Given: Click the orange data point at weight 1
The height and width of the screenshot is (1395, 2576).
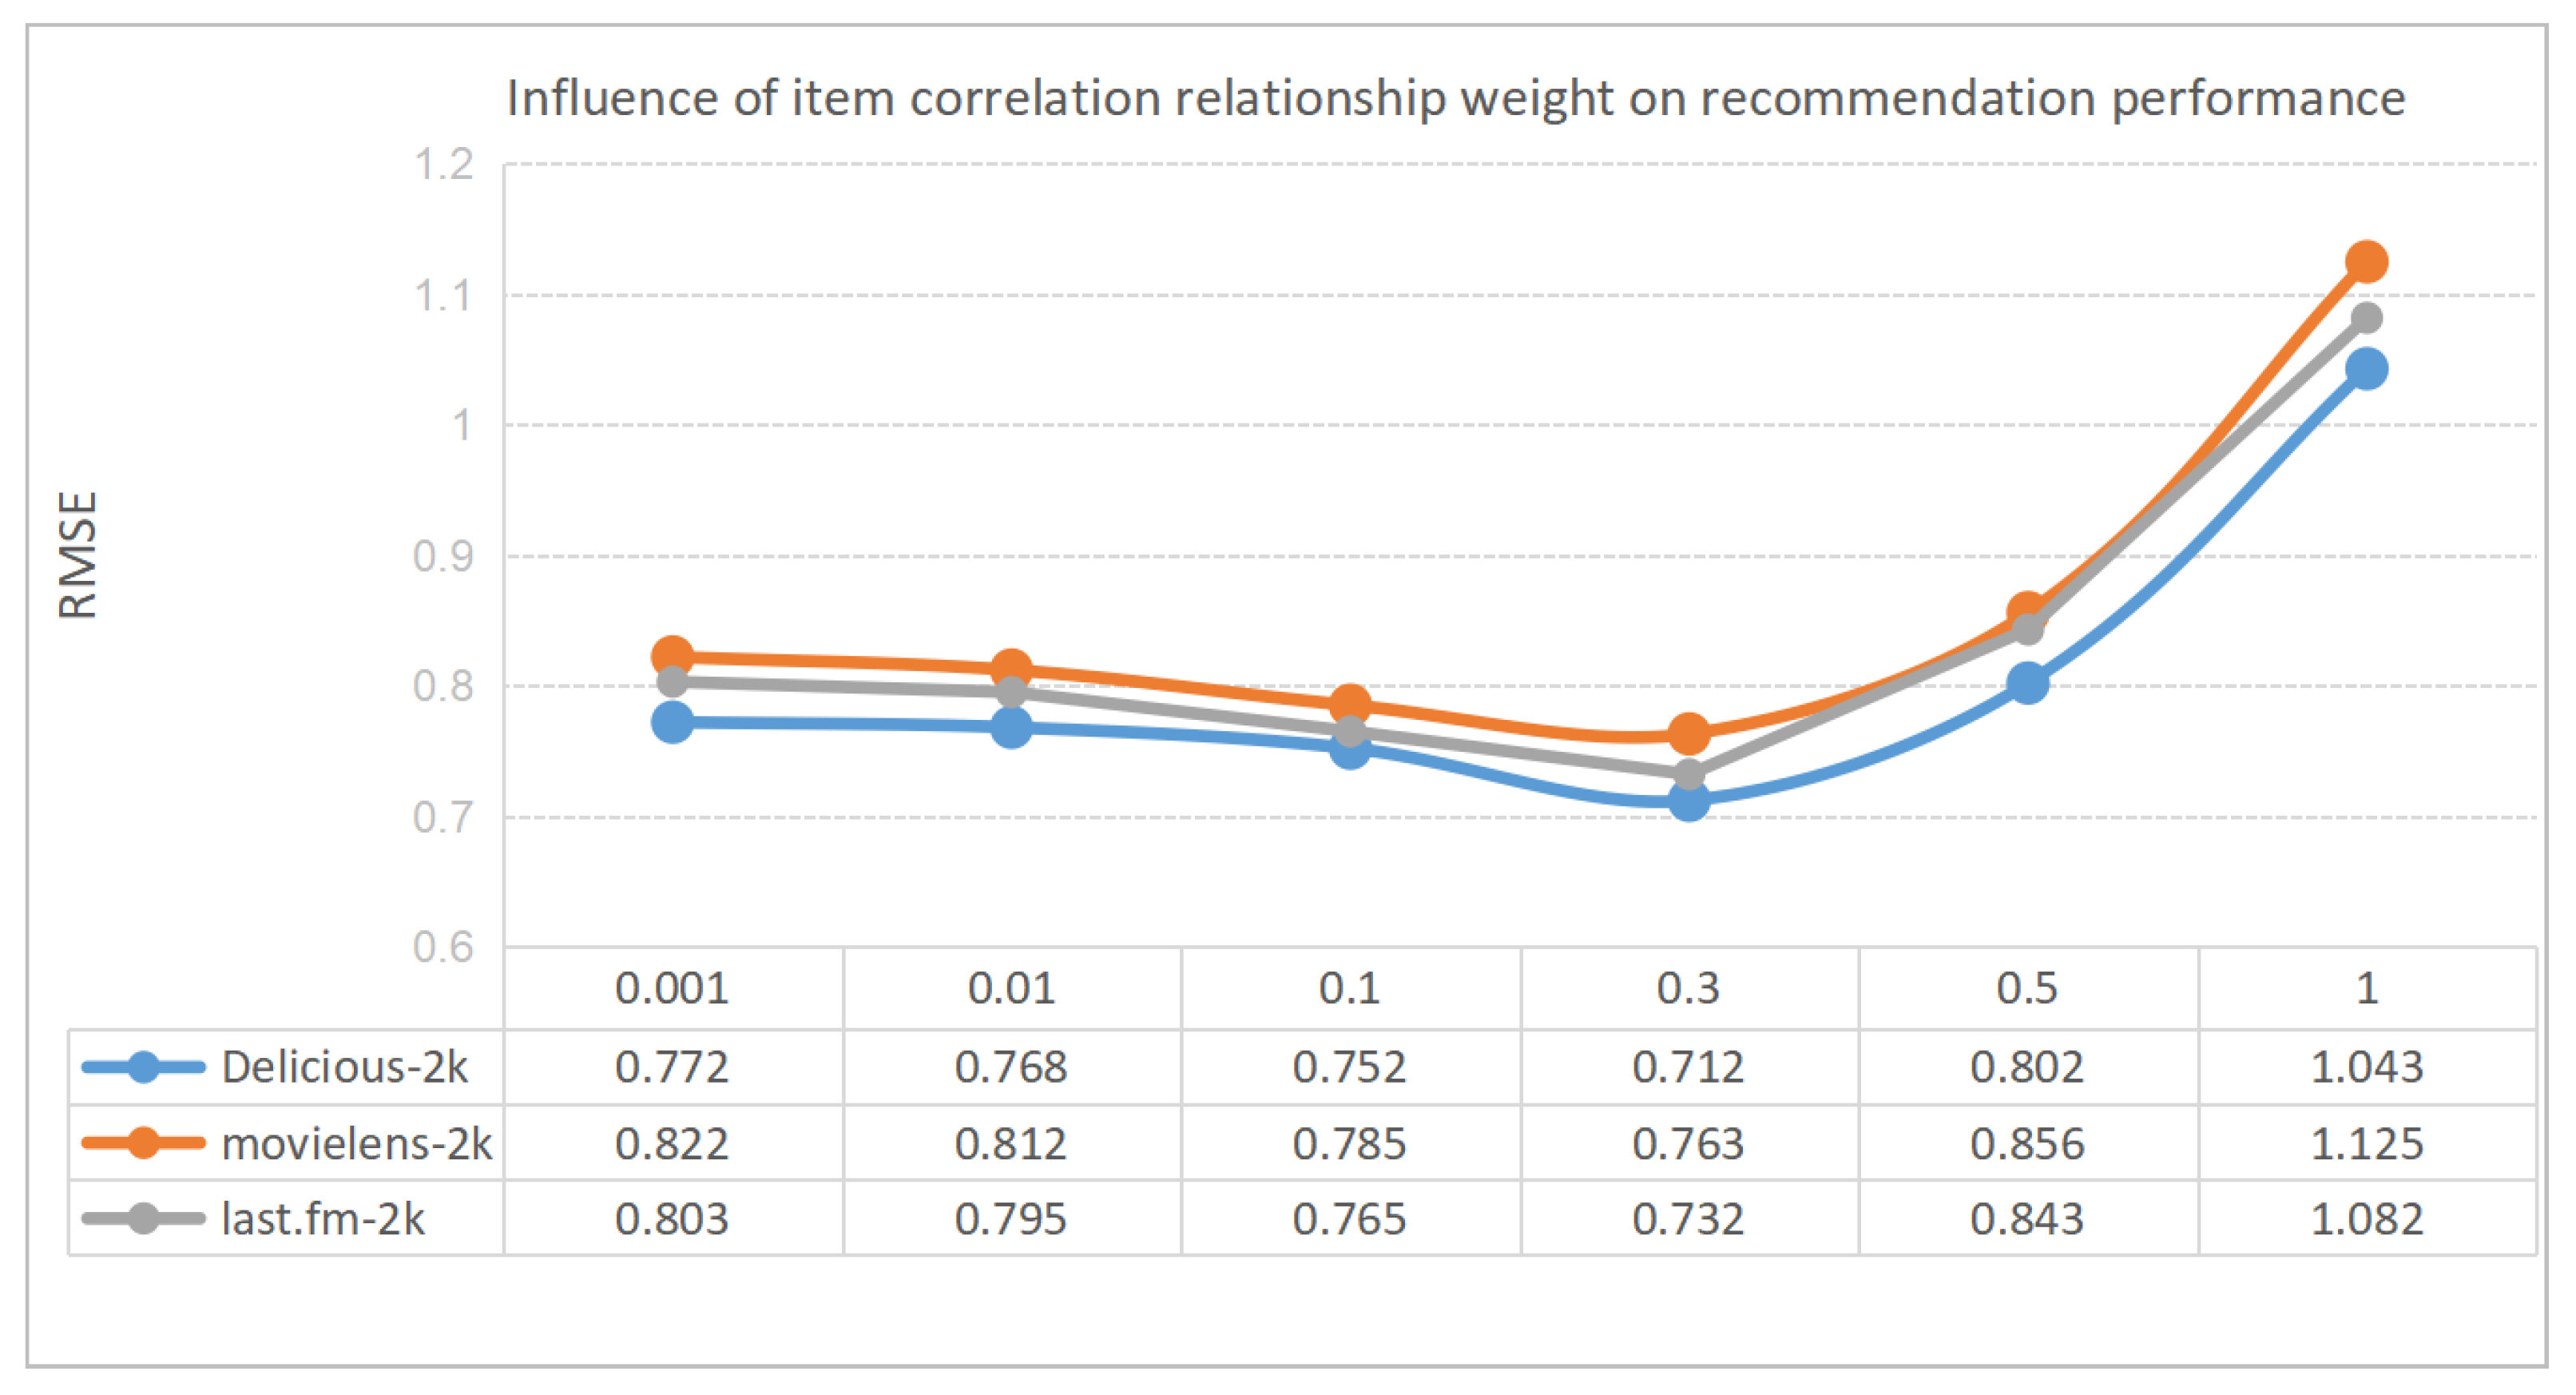Looking at the screenshot, I should coord(2366,262).
